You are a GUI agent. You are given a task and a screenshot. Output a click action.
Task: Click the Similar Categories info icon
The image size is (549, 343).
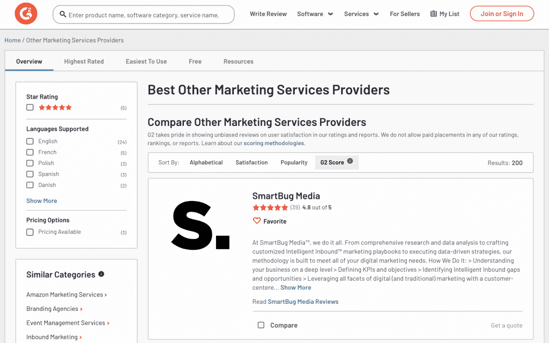pyautogui.click(x=101, y=274)
